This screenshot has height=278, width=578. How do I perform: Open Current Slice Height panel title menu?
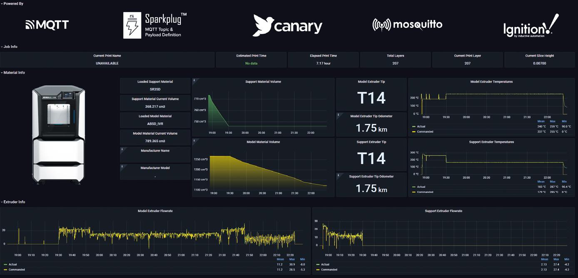coord(539,56)
